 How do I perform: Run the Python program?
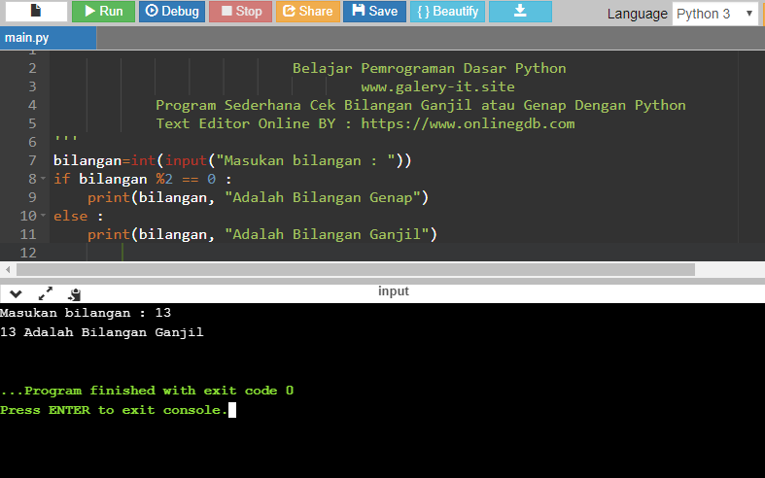103,12
